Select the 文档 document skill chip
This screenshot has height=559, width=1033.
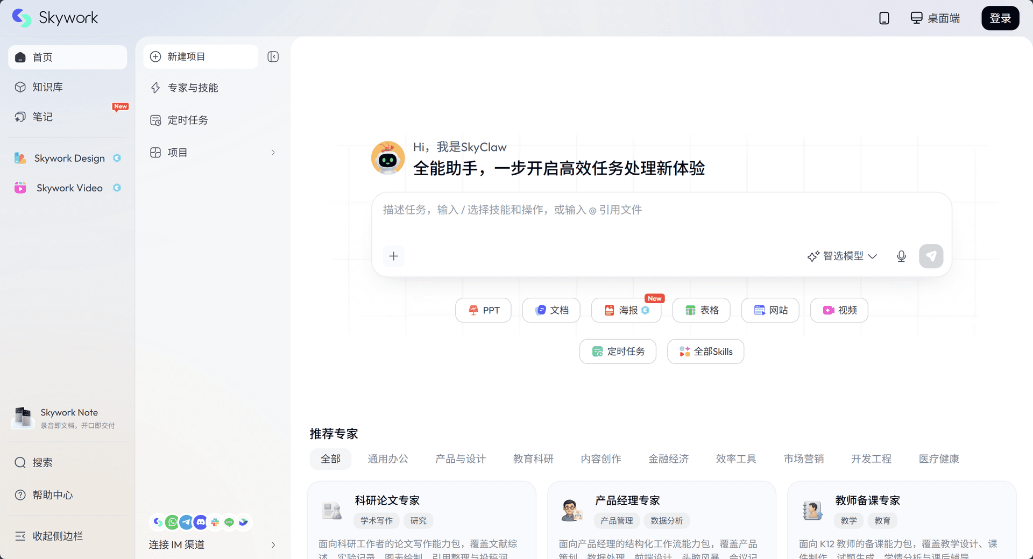tap(551, 310)
